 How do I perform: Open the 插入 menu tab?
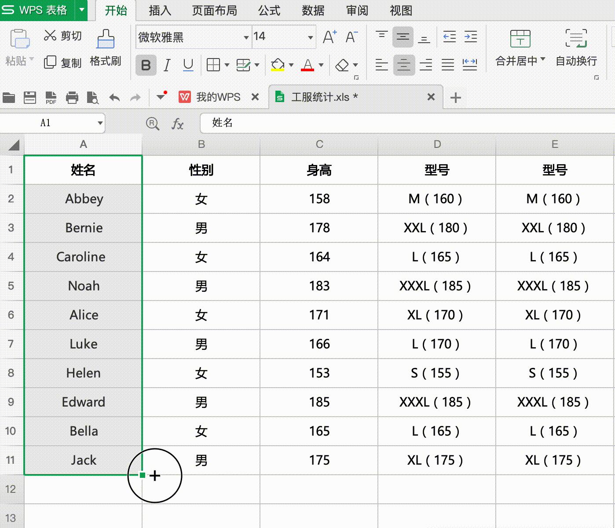[x=159, y=11]
